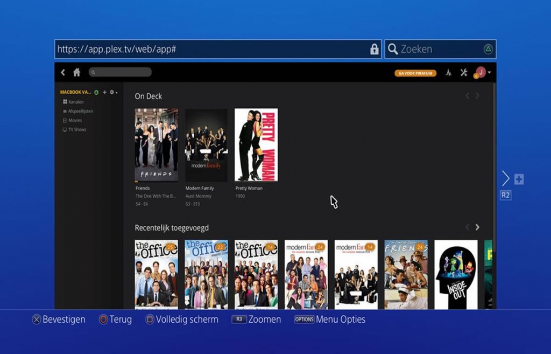Viewport: 551px width, 354px height.
Task: Click the R2 label
Action: point(505,195)
